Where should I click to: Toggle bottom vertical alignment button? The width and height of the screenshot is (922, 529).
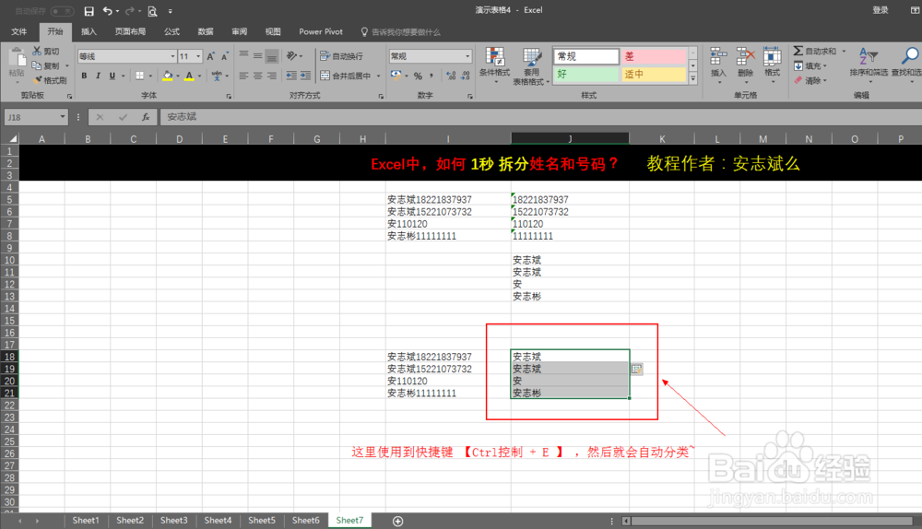coord(272,56)
